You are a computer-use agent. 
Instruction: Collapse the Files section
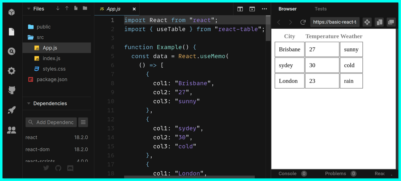pos(29,9)
